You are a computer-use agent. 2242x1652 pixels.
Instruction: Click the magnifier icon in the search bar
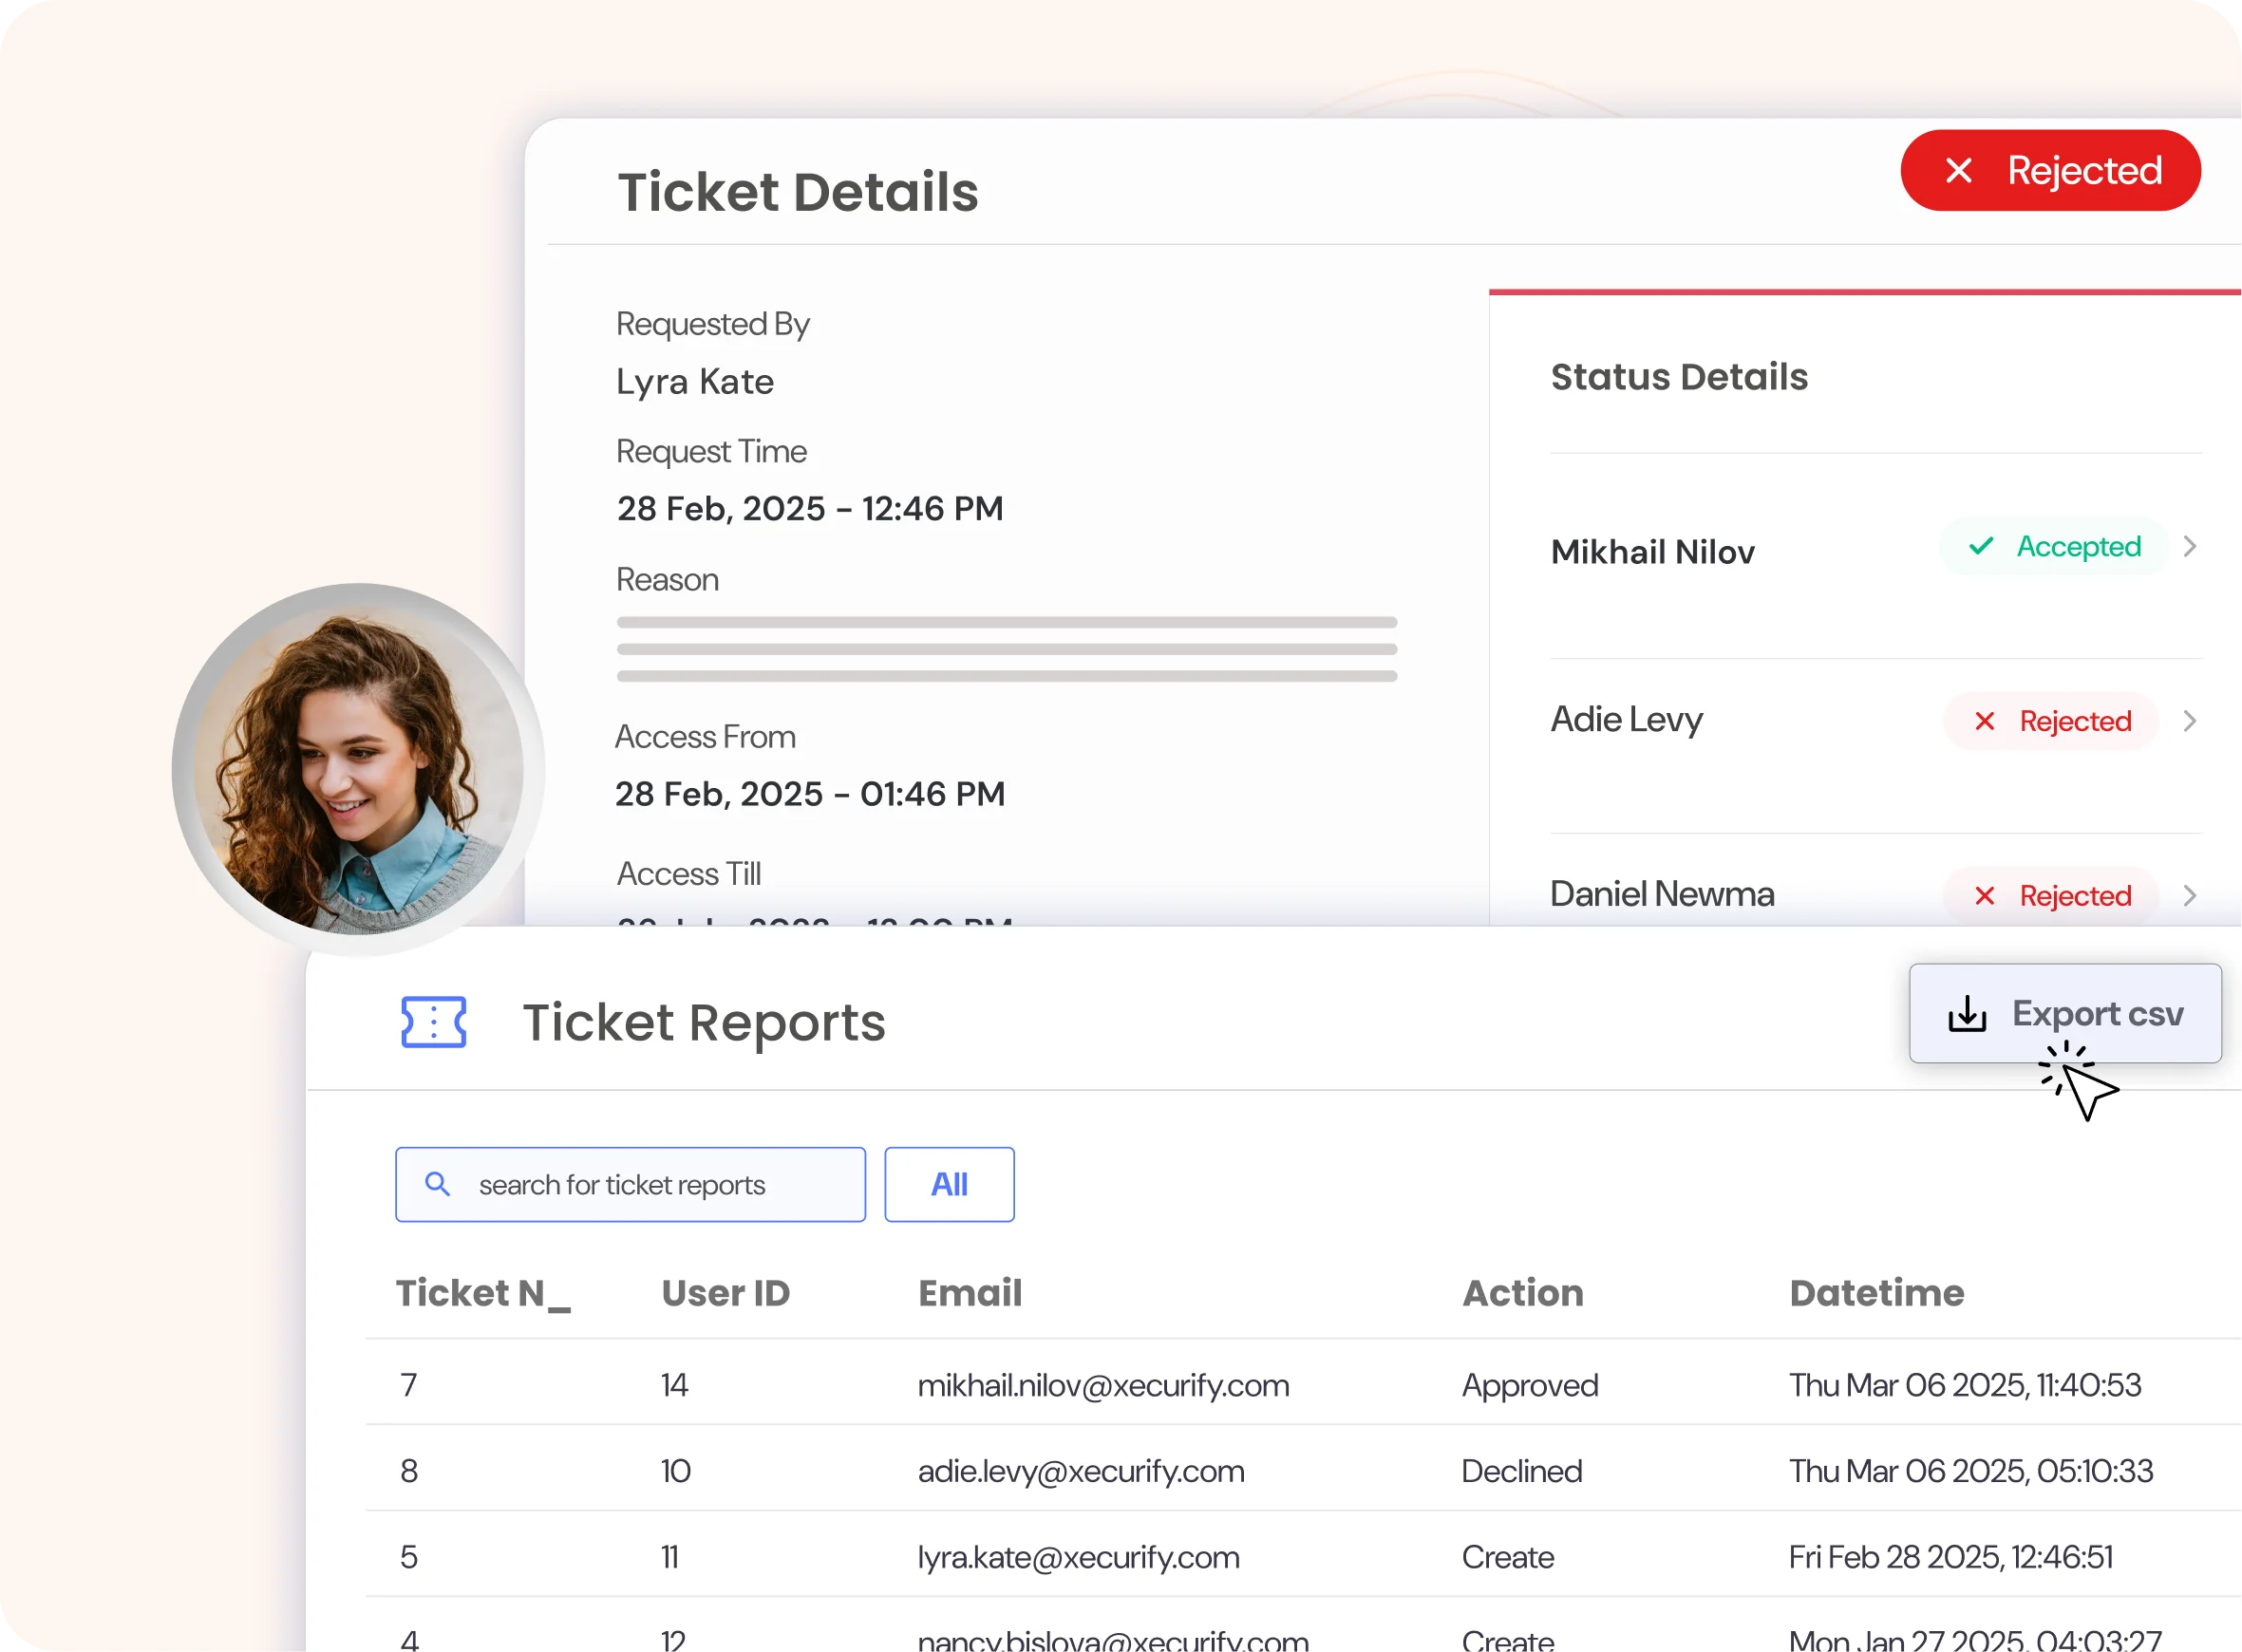[x=437, y=1184]
